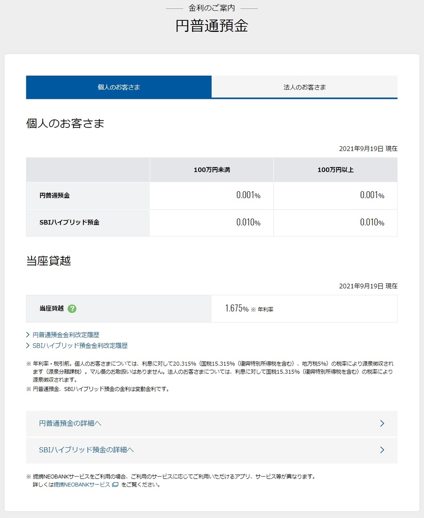This screenshot has height=518, width=424.
Task: Open SBIハイブリッド預金金利改定履歴 link
Action: tap(80, 346)
